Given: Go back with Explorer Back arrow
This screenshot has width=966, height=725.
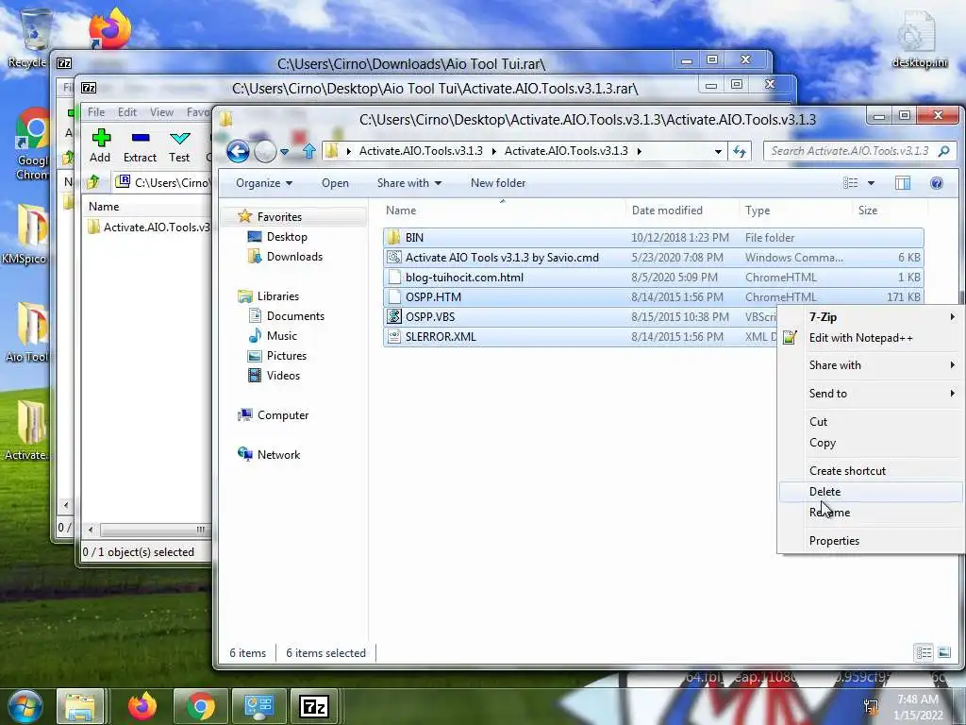Looking at the screenshot, I should pyautogui.click(x=238, y=151).
